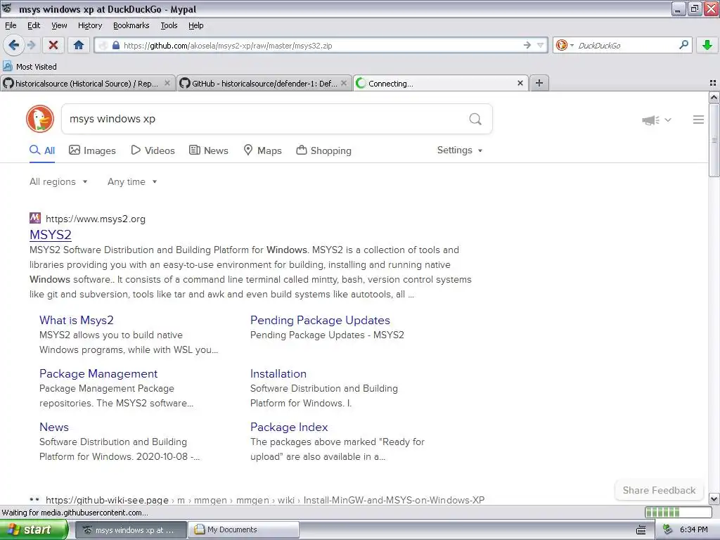Click the padlock site security icon
This screenshot has width=720, height=540.
[x=116, y=45]
